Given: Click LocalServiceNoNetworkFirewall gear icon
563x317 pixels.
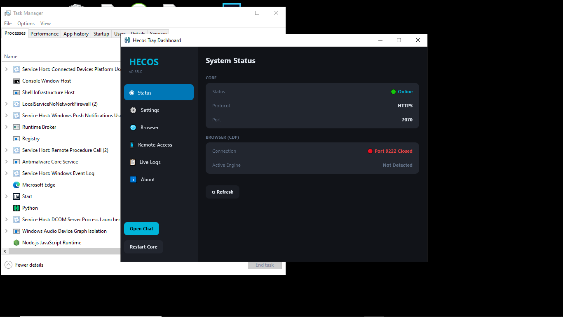Looking at the screenshot, I should coord(16,104).
